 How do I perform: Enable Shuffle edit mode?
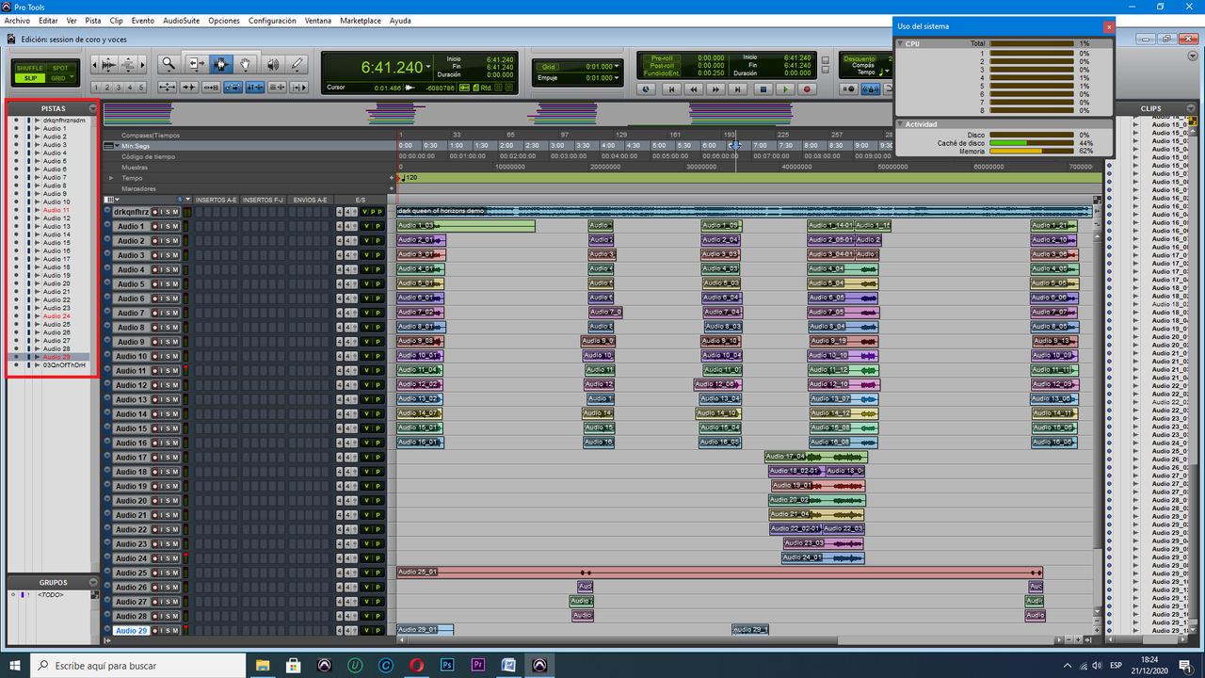[30, 68]
